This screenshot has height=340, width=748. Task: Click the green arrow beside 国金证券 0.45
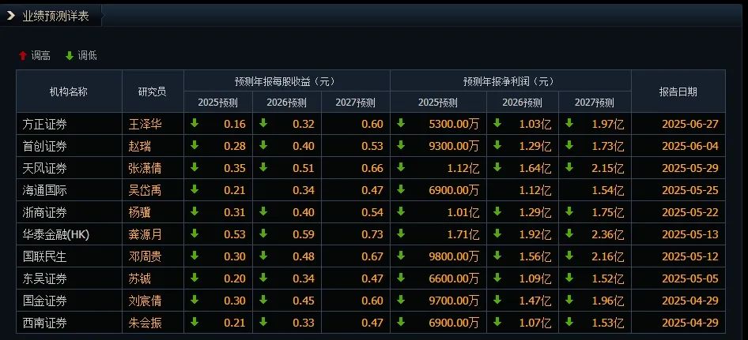[x=263, y=300]
